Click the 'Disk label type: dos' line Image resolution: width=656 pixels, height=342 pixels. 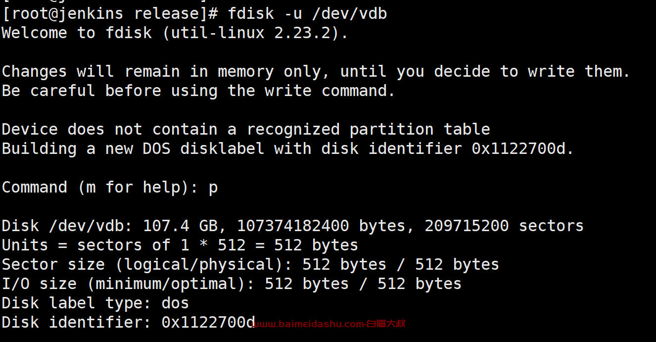point(95,303)
